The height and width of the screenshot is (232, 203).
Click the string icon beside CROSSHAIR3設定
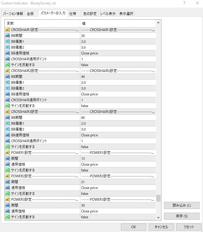click(7, 112)
